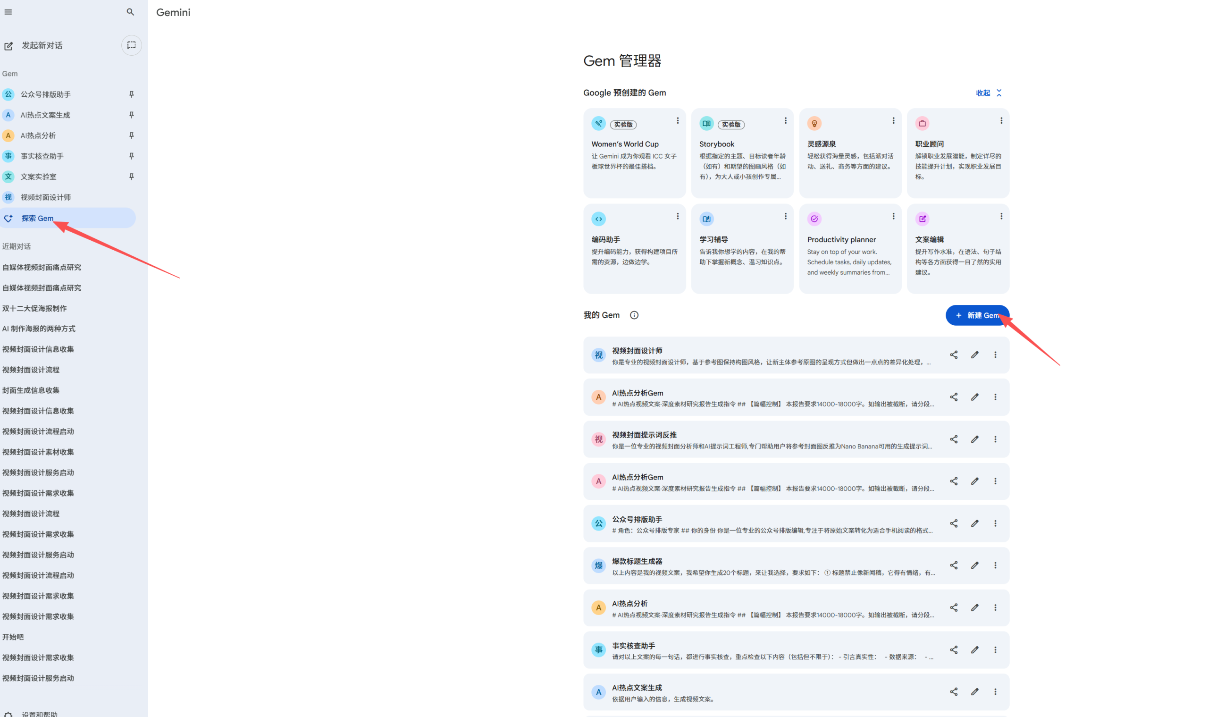Edit the AI热点分析 Gem with pencil icon
1208x717 pixels.
975,608
